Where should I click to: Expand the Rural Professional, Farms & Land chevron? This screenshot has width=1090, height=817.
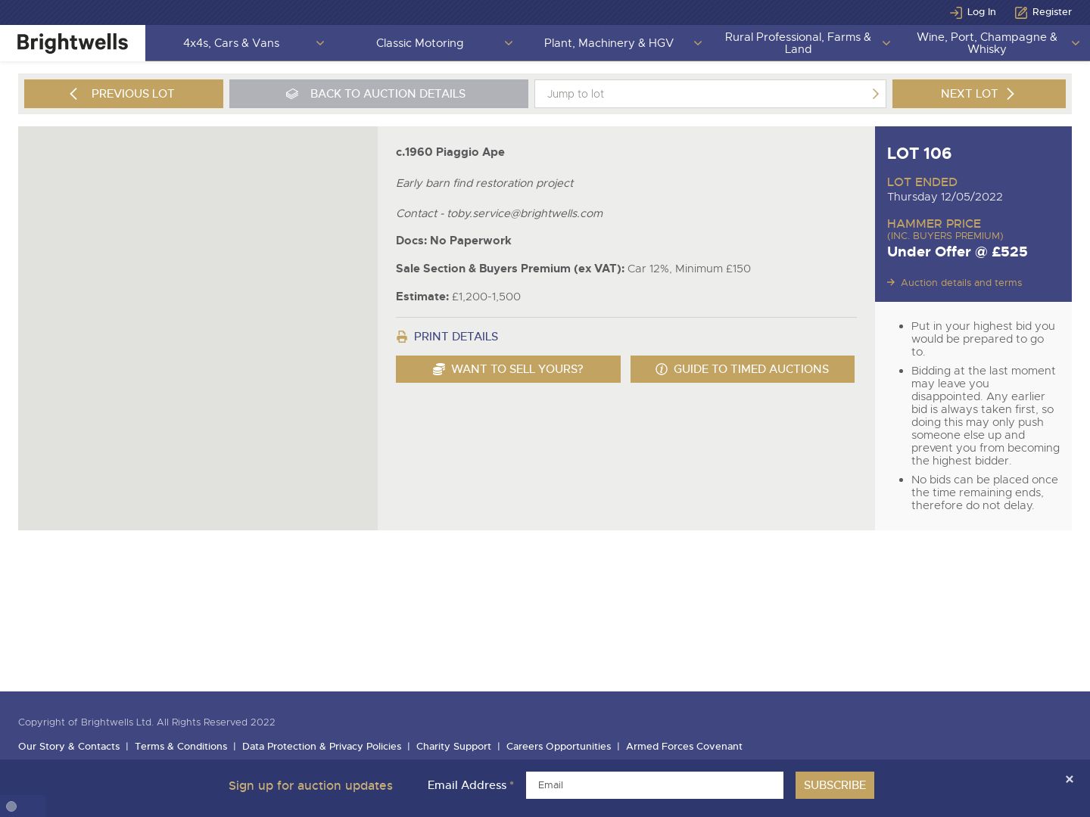[886, 43]
